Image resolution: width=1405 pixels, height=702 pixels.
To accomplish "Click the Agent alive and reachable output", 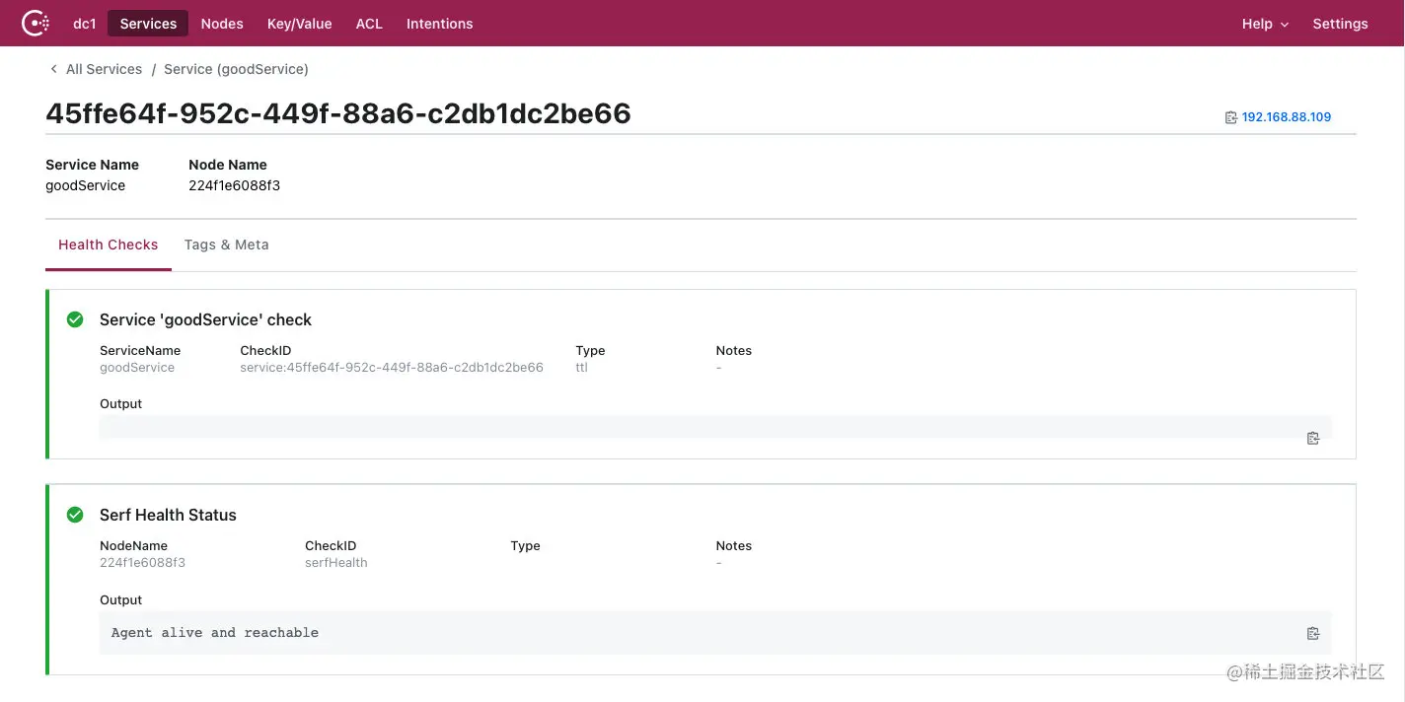I will (x=215, y=633).
